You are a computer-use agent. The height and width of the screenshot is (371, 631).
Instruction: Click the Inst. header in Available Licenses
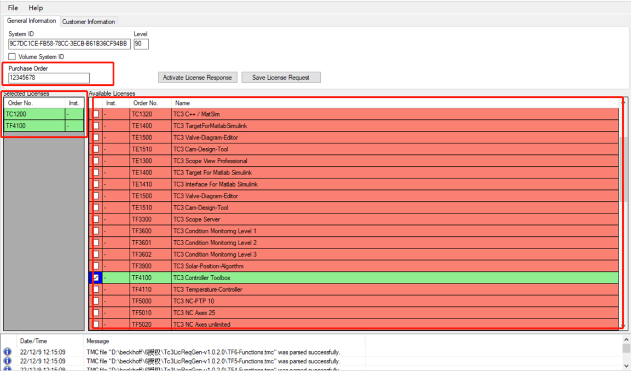(116, 103)
